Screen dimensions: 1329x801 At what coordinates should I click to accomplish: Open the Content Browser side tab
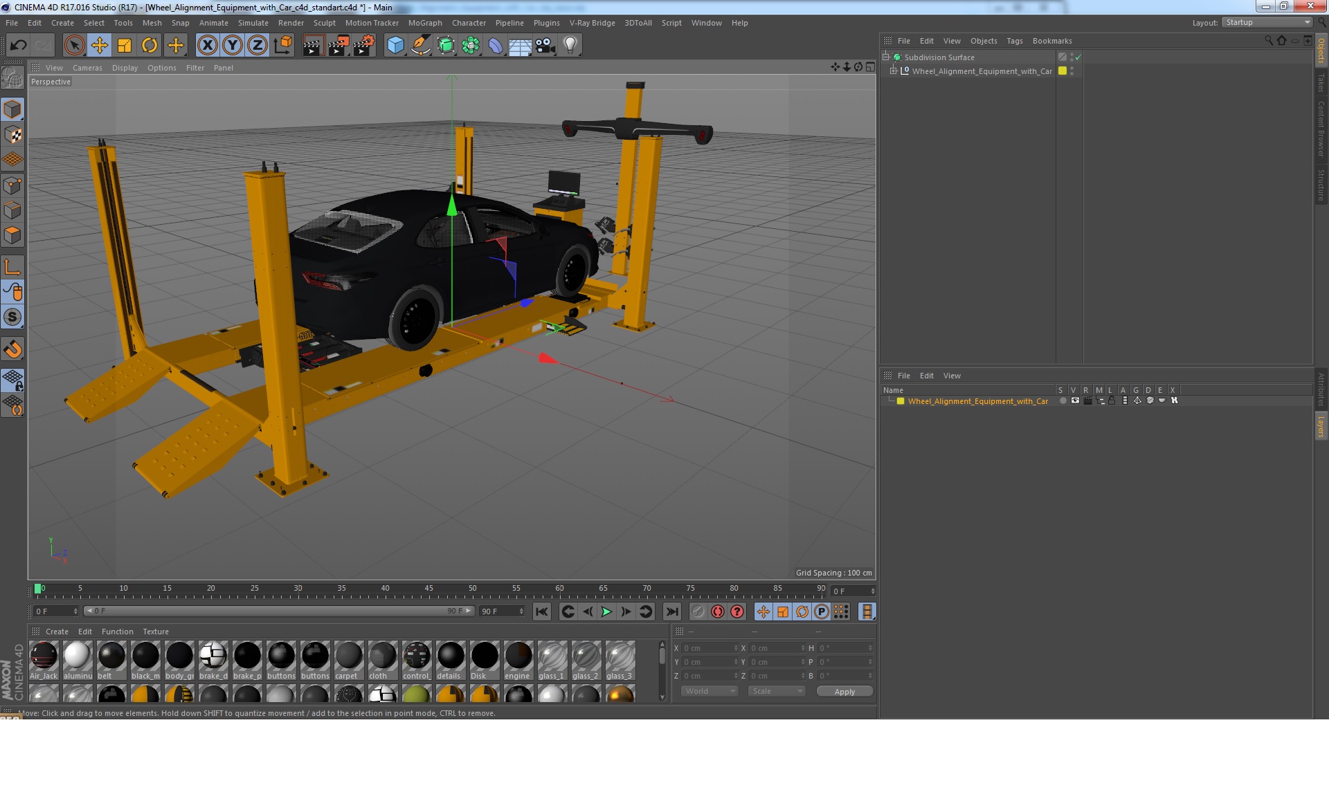(1321, 129)
